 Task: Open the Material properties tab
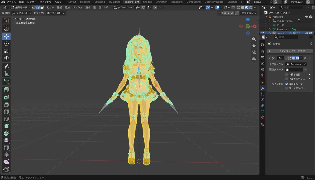pos(262,117)
